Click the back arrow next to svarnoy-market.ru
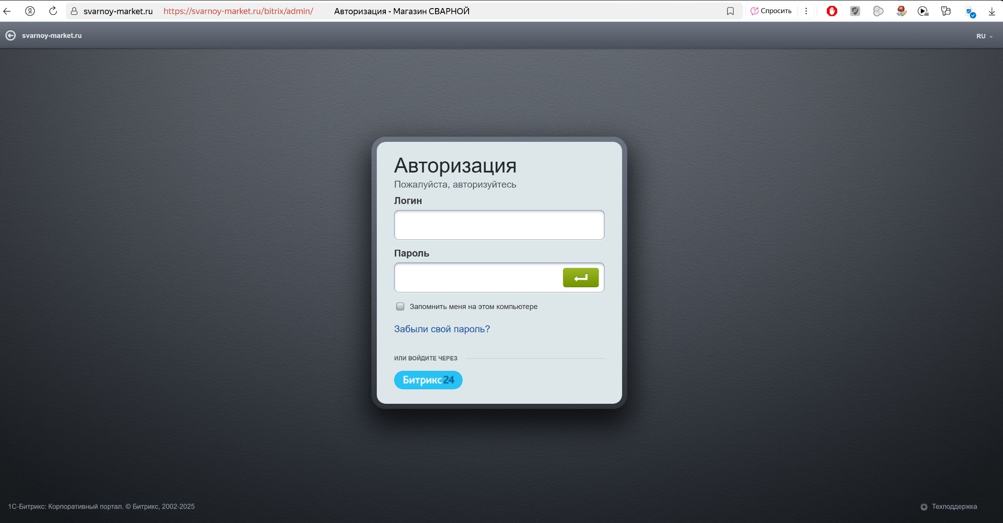 [x=10, y=36]
